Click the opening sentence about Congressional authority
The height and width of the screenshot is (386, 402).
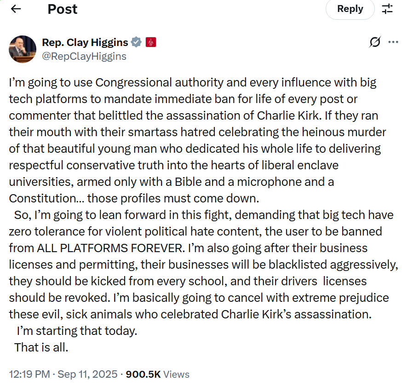pyautogui.click(x=192, y=99)
